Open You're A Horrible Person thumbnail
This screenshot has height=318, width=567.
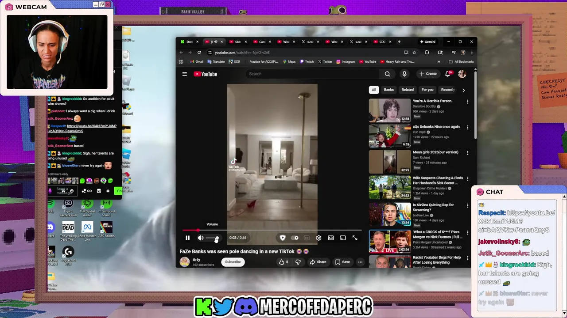[390, 110]
